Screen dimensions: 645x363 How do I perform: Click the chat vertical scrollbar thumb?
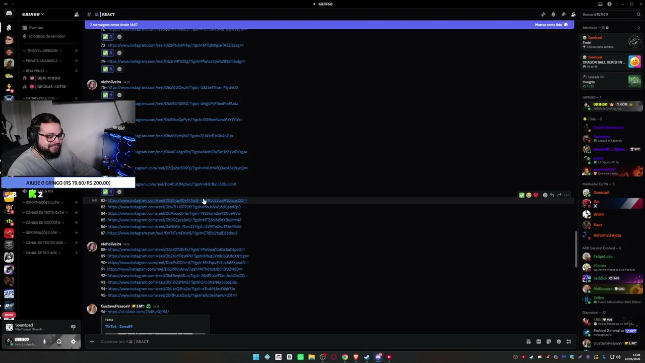[x=576, y=250]
